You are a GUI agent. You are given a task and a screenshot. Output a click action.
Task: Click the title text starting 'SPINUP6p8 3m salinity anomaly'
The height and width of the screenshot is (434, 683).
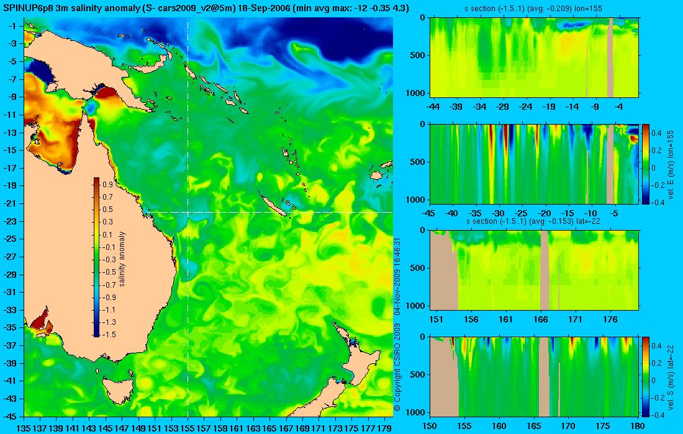tap(206, 8)
